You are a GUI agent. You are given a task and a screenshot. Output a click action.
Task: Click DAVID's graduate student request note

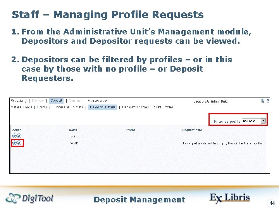pyautogui.click(x=224, y=143)
